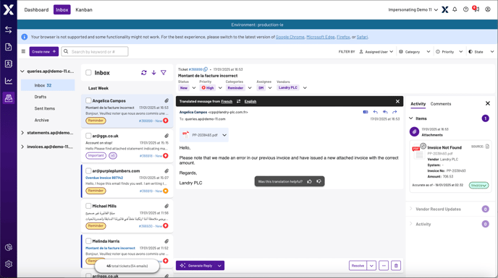
Task: Click the Resolve button
Action: [358, 266]
